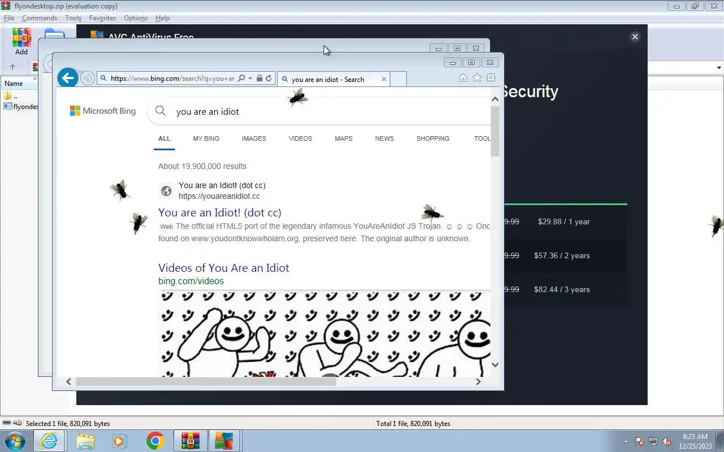Switch to the VIDEOS tab on Bing
The width and height of the screenshot is (724, 452).
click(x=300, y=138)
